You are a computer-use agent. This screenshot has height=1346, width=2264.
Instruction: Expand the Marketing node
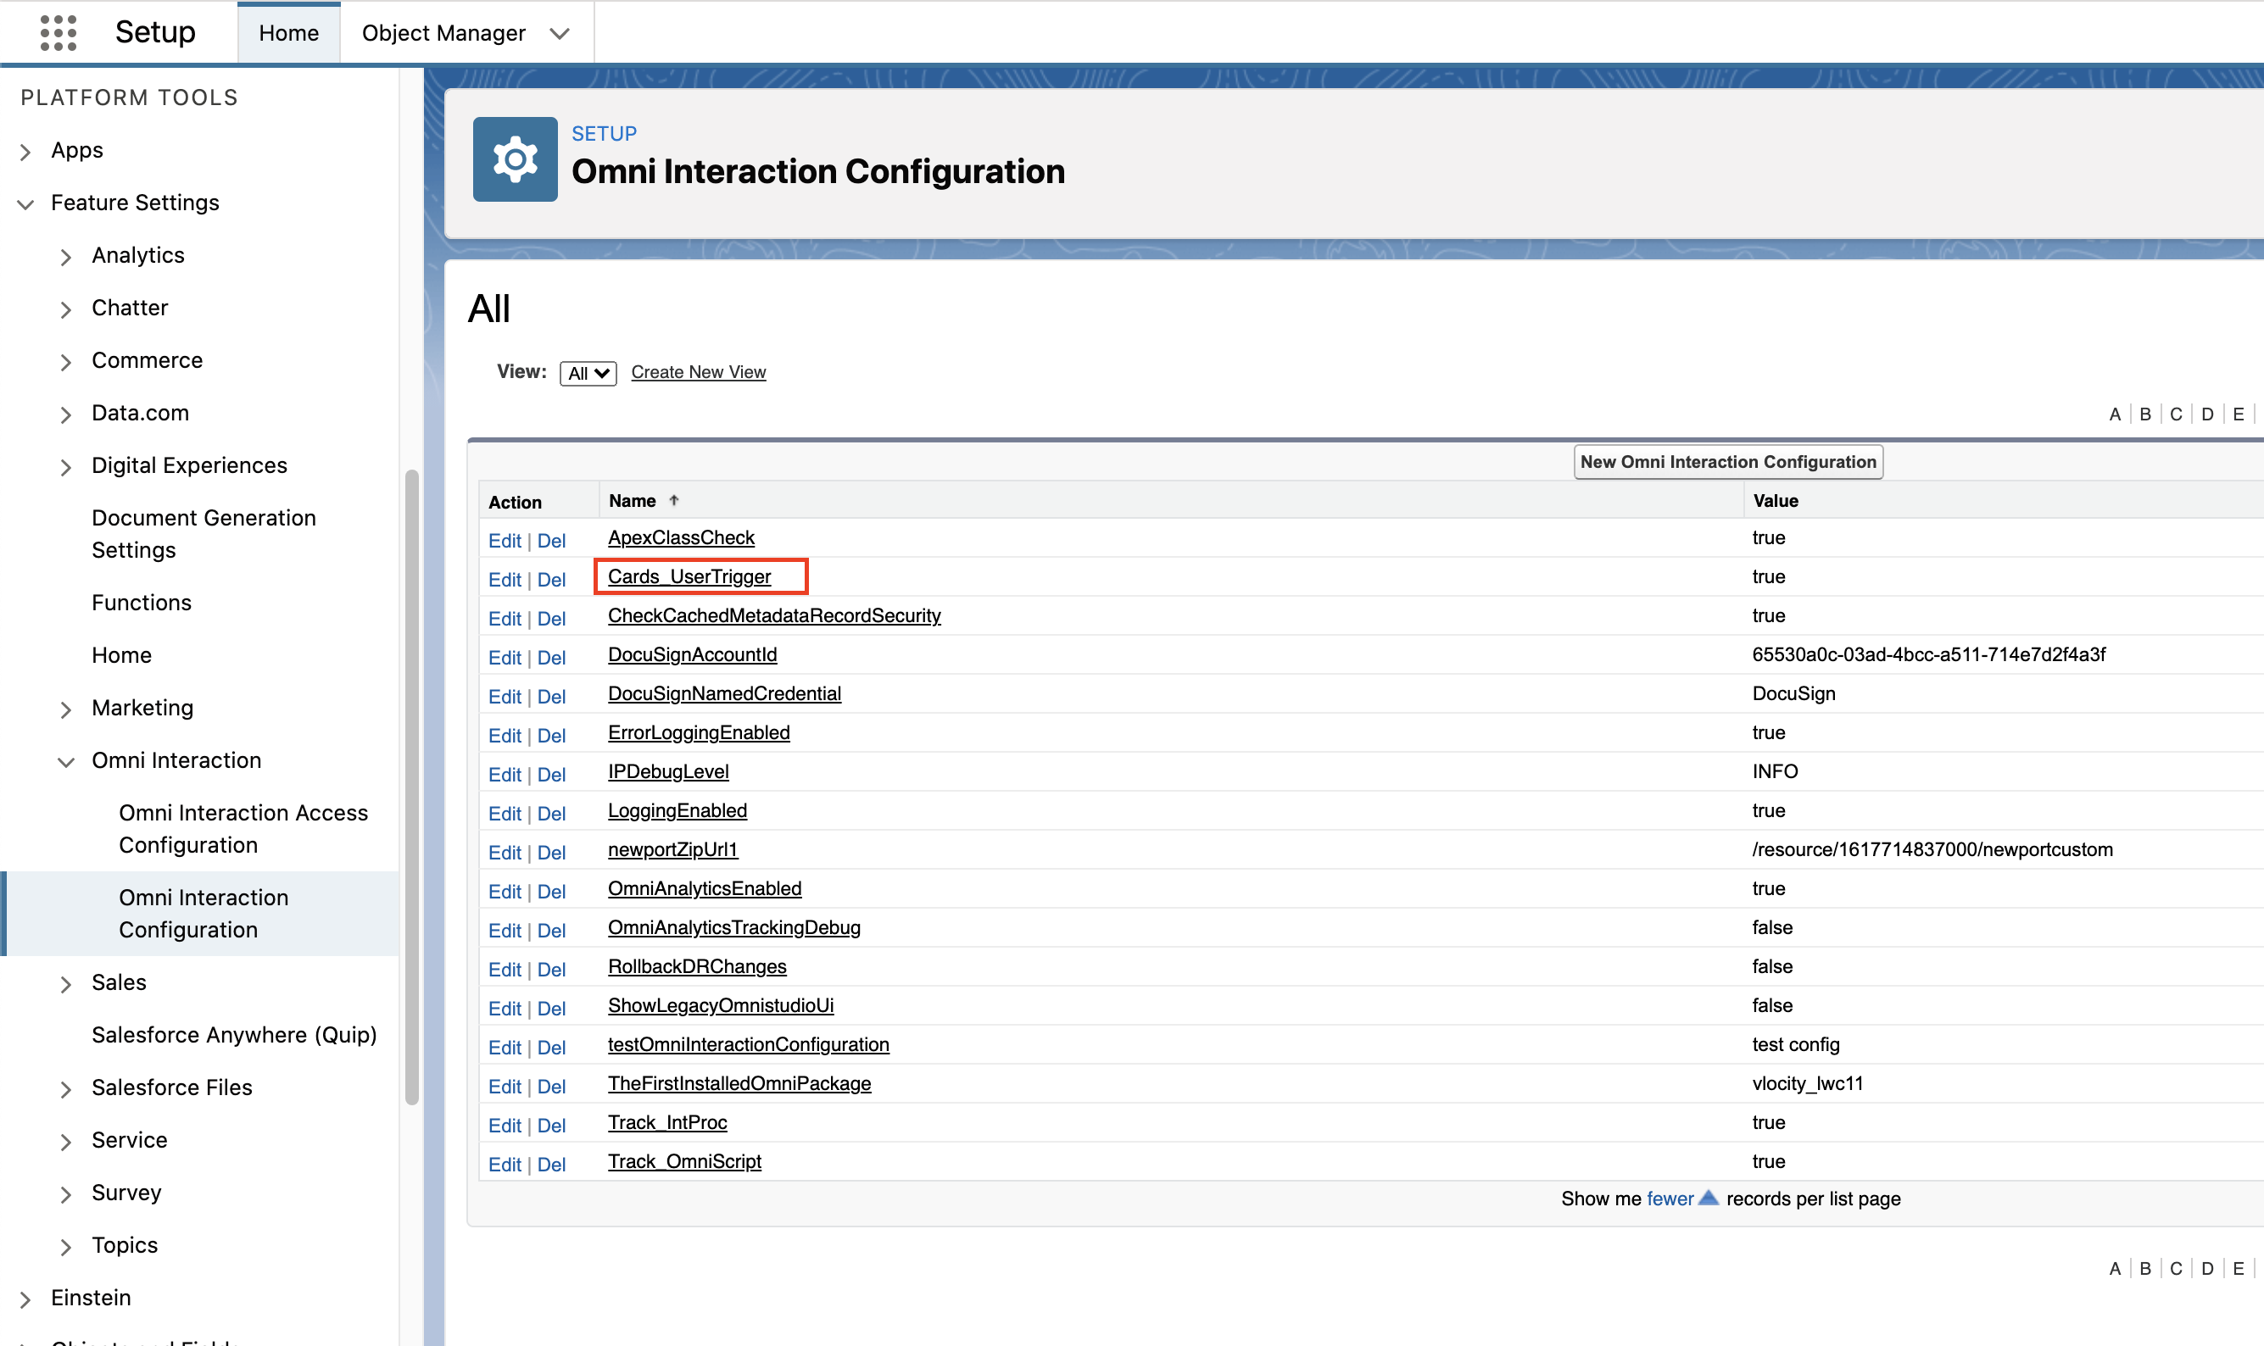[65, 709]
